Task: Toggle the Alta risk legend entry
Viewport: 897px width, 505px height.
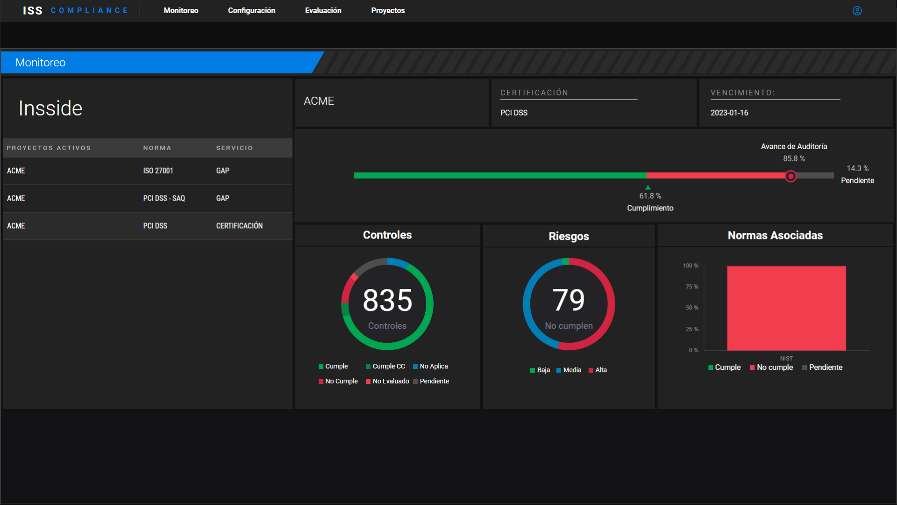Action: point(598,370)
